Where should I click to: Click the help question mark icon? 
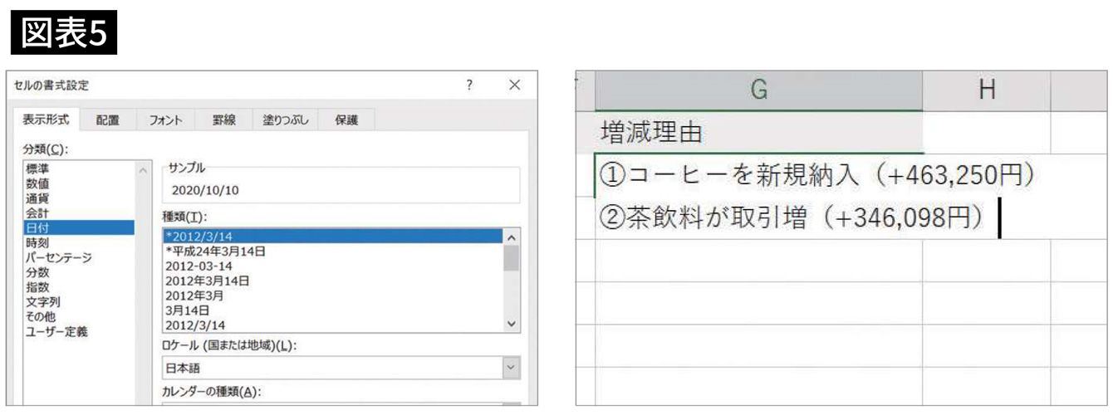[470, 85]
